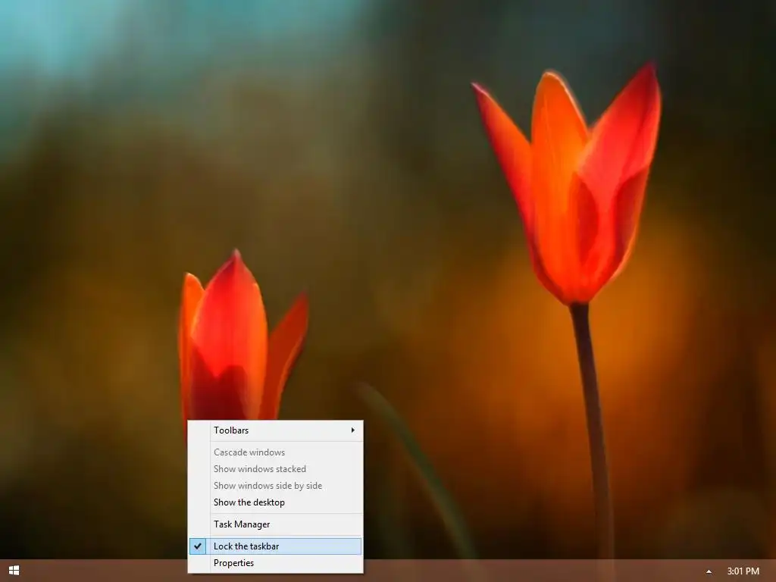776x582 pixels.
Task: Open taskbar Properties
Action: 275,563
